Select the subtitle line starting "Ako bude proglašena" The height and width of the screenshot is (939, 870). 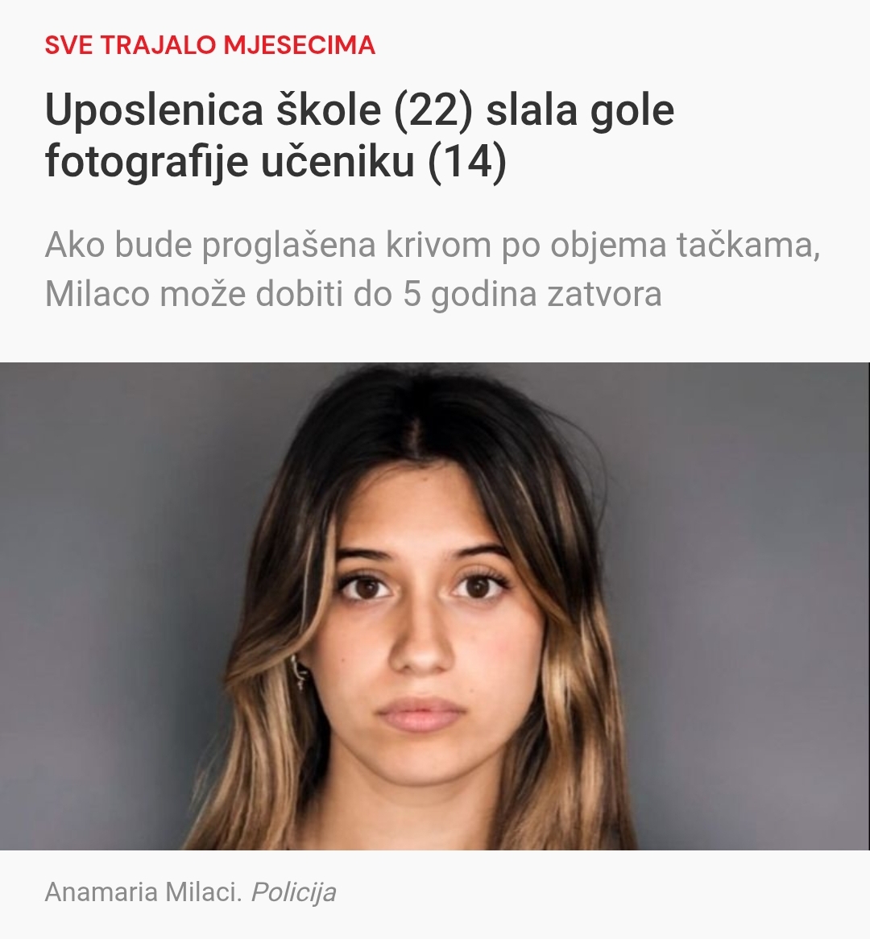point(433,246)
